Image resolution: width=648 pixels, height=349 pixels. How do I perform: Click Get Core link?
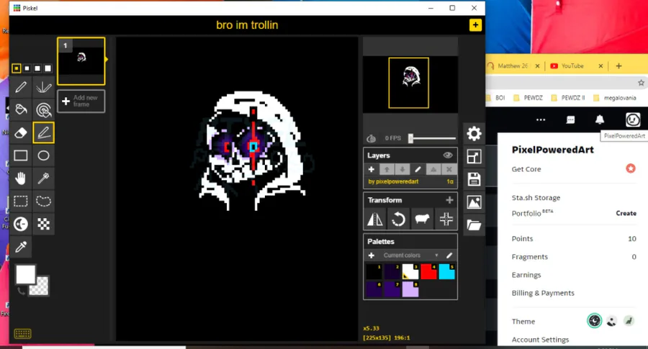[x=526, y=169]
